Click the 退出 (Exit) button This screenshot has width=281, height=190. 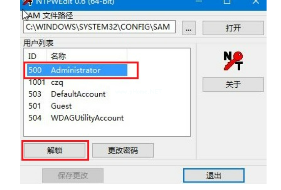coord(214,176)
